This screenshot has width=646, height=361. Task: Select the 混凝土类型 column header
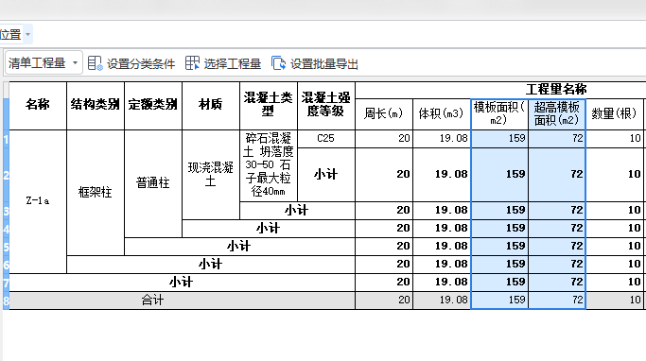(x=269, y=106)
